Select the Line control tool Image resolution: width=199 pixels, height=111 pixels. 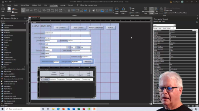click(65, 10)
